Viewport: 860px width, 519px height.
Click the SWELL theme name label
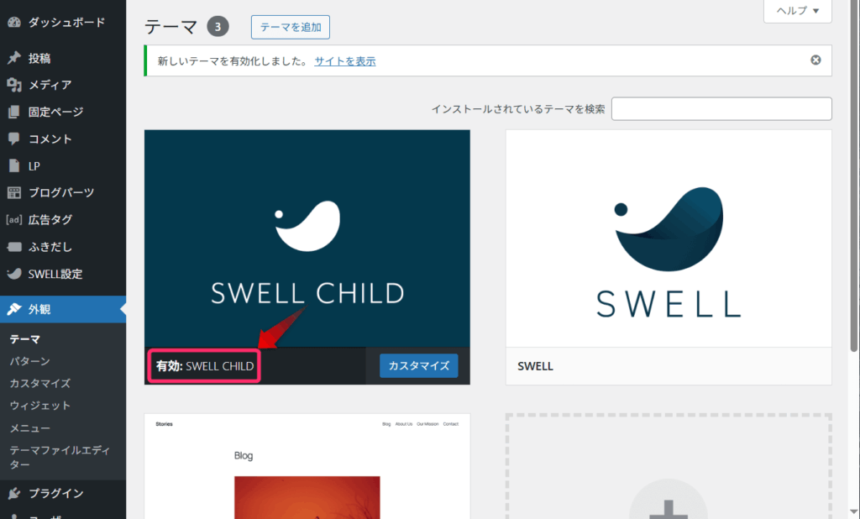coord(535,366)
